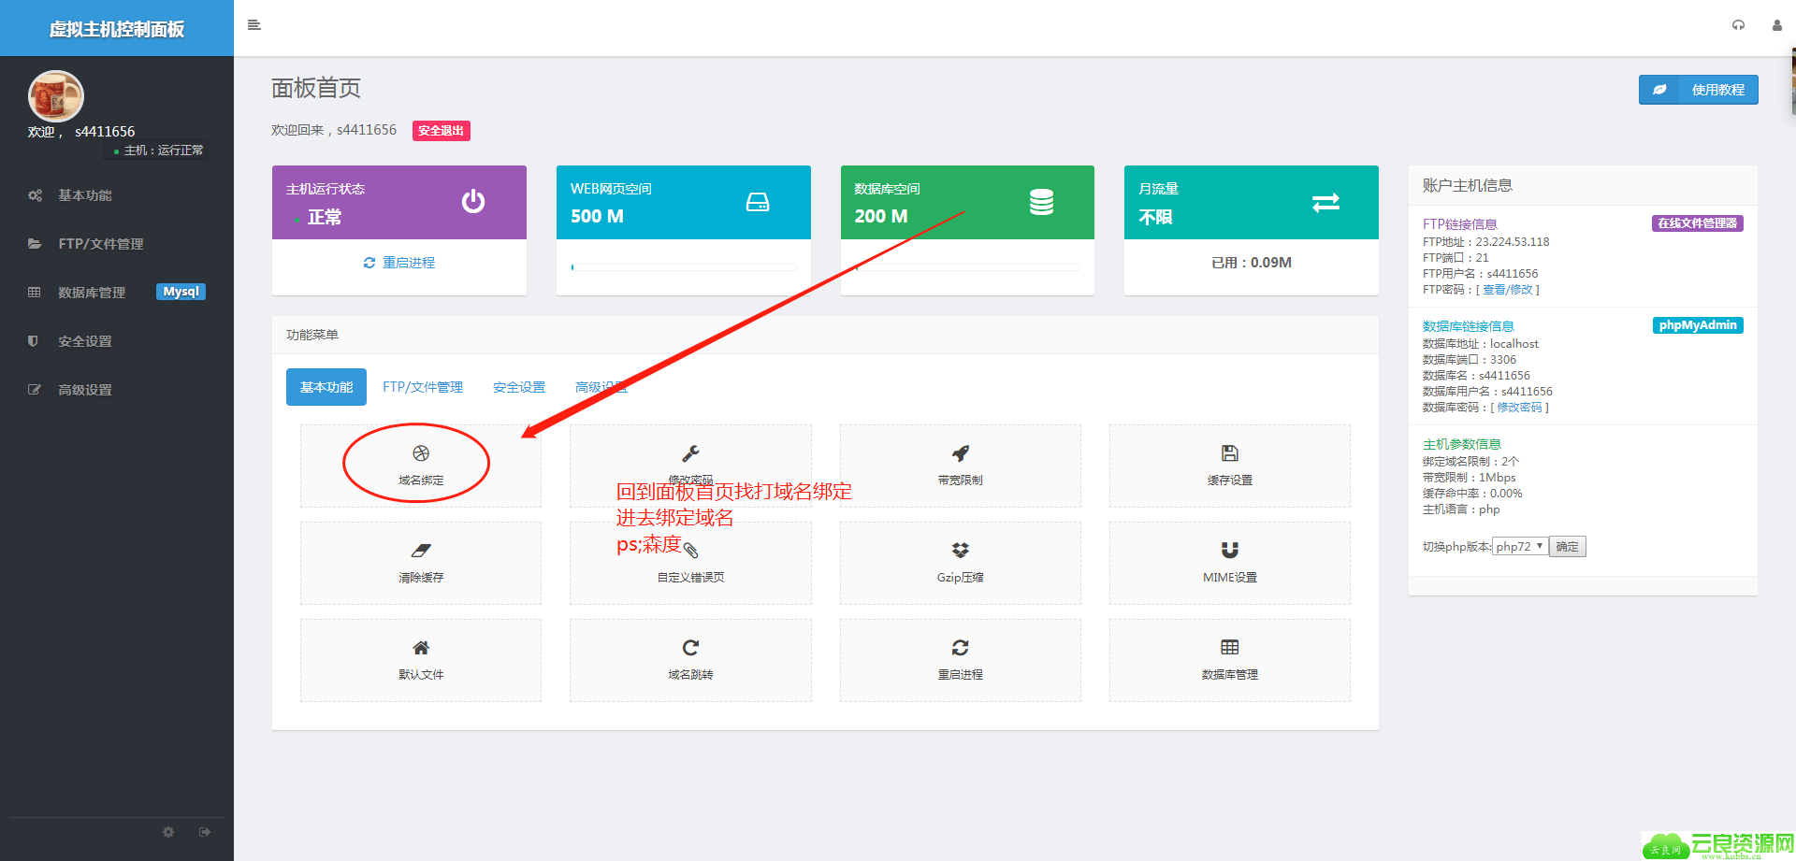
Task: Click the user avatar picture in sidebar
Action: [56, 96]
